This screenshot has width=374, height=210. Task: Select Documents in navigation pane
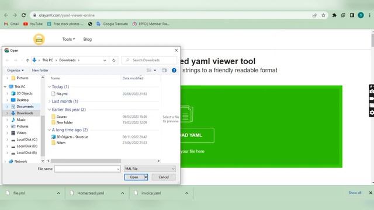pos(25,106)
